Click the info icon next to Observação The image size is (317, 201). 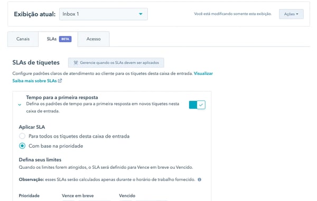199,179
